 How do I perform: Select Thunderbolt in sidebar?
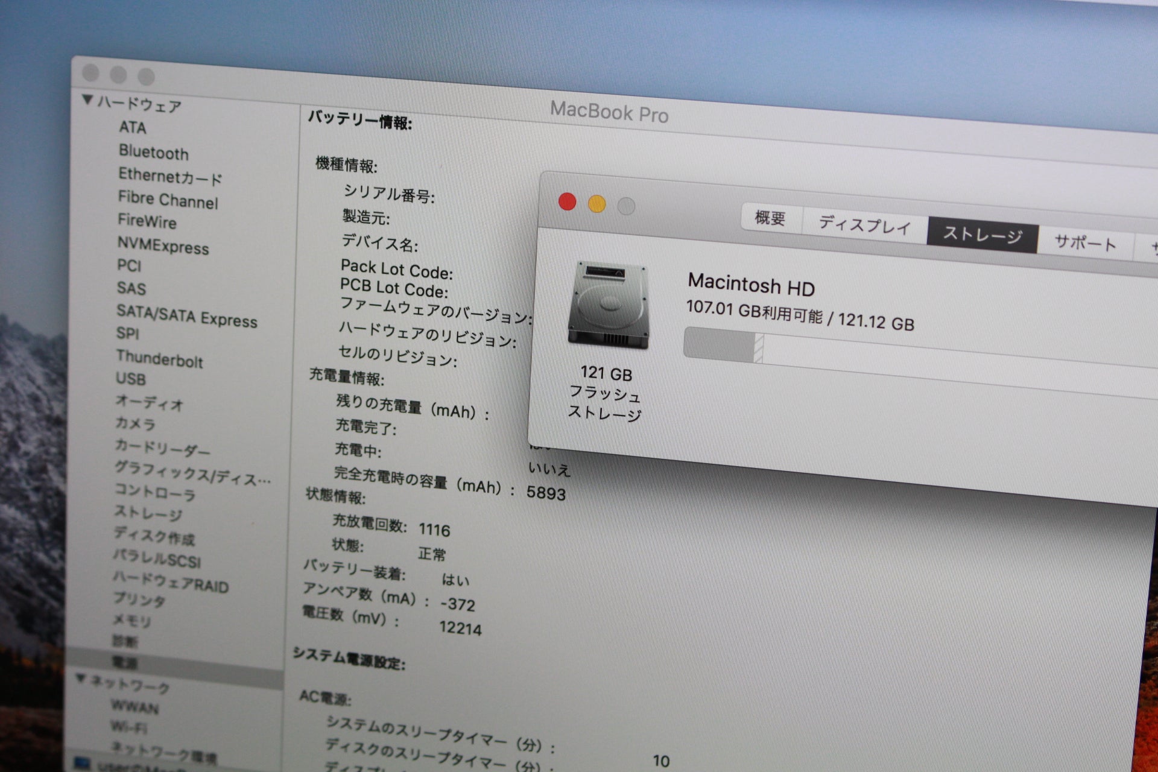159,359
